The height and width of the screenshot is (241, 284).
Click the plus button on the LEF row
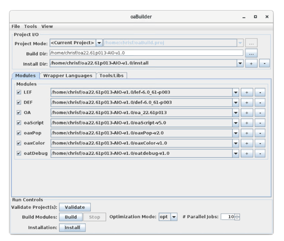click(246, 92)
